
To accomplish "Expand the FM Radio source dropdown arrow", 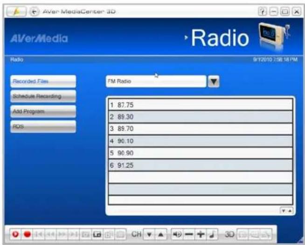I will pyautogui.click(x=214, y=82).
